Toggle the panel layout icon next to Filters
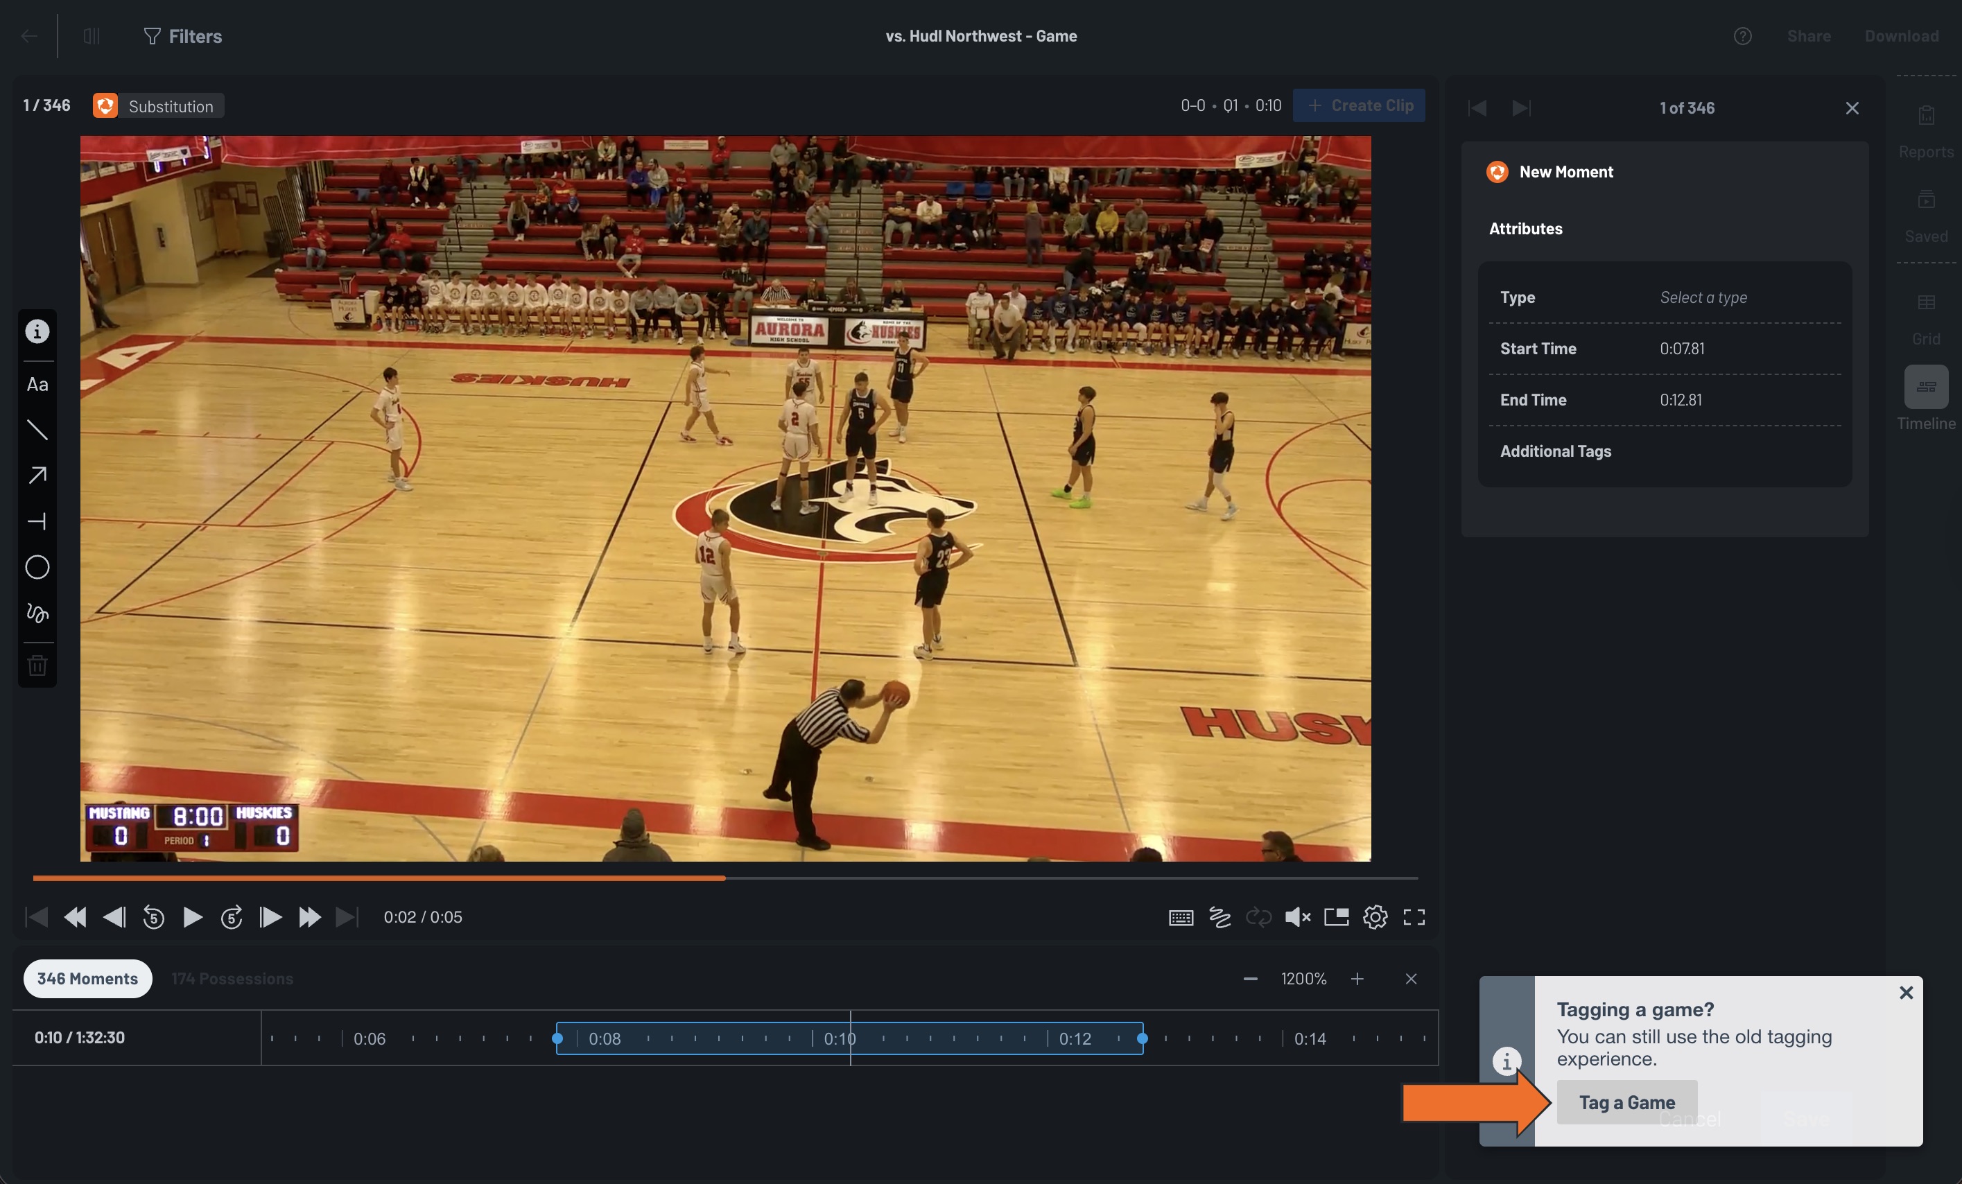Viewport: 1962px width, 1184px height. click(x=92, y=36)
